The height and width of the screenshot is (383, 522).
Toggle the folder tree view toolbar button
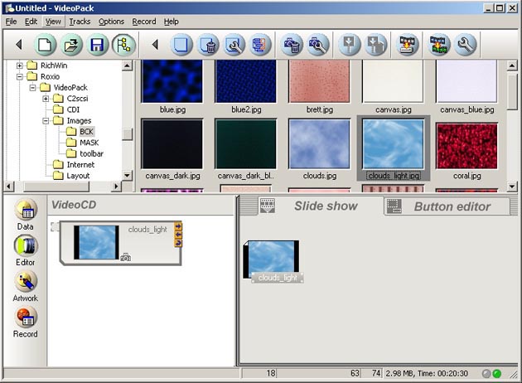(125, 44)
